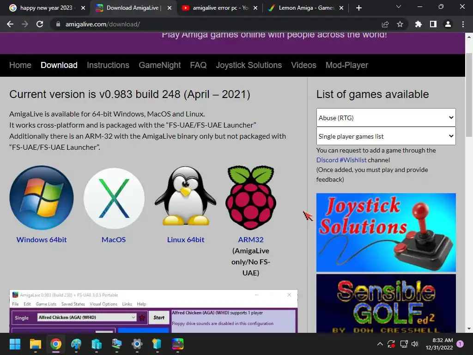Open the Joystick Solutions nav item
473x355 pixels.
click(249, 65)
